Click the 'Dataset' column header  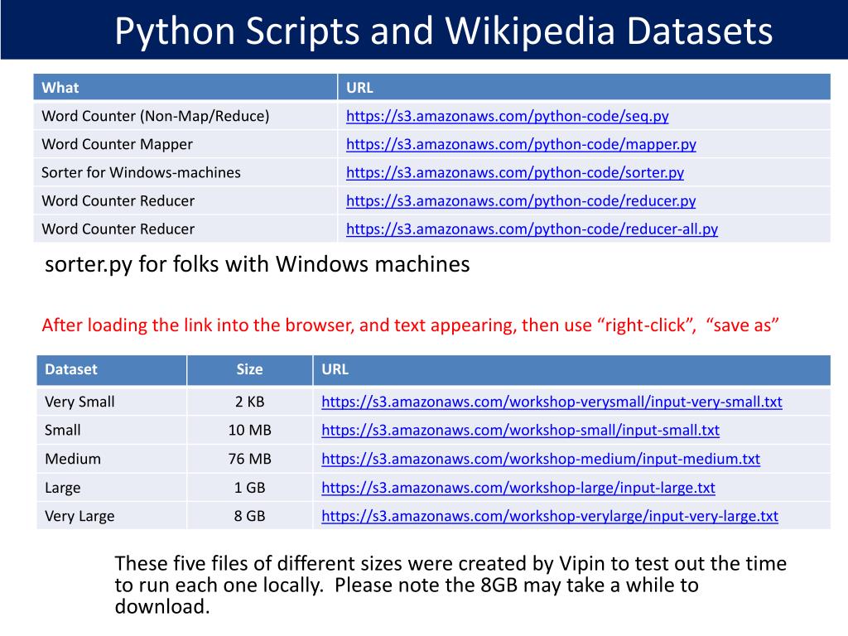tap(112, 370)
